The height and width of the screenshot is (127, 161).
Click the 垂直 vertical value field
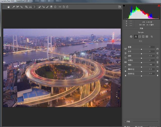coord(152,47)
